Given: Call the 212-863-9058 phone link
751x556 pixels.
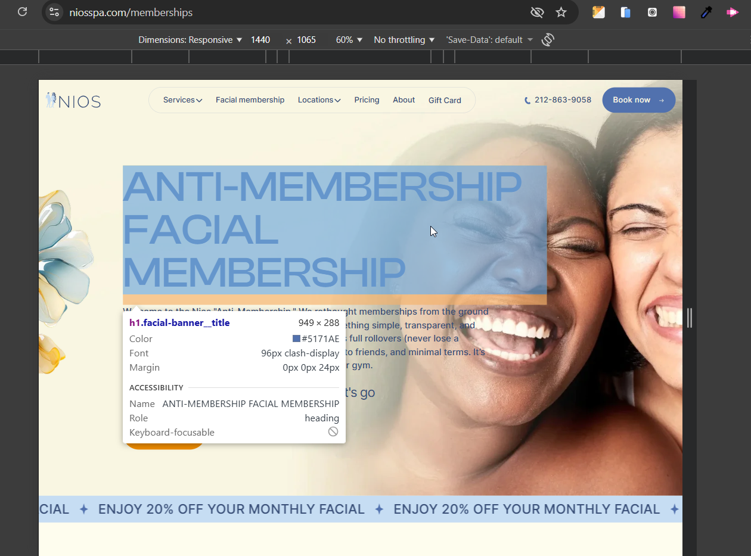Looking at the screenshot, I should [x=563, y=100].
